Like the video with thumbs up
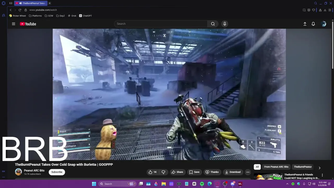Screen dimensions: 334x188 click(153, 172)
